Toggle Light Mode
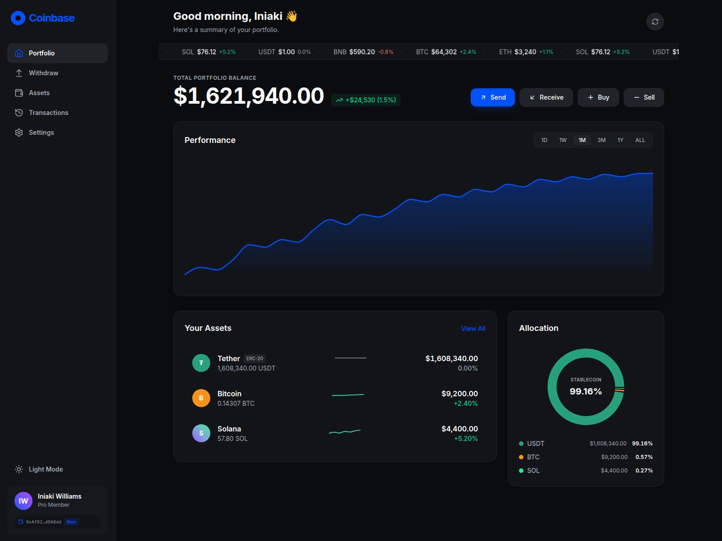Viewport: 722px width, 541px height. 57,469
